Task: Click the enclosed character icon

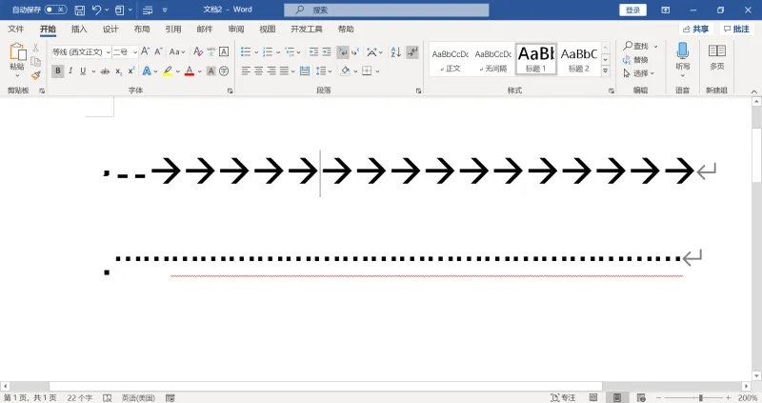Action: pos(224,71)
